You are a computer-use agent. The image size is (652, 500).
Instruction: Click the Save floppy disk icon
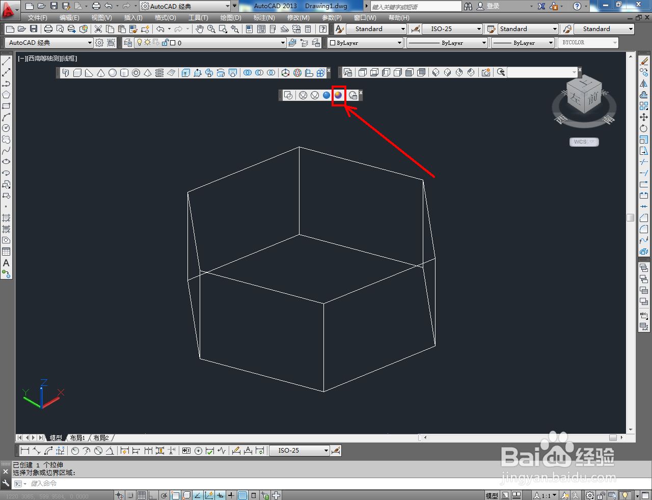(x=34, y=29)
